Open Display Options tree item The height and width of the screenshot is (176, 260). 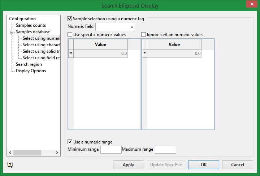coord(31,71)
